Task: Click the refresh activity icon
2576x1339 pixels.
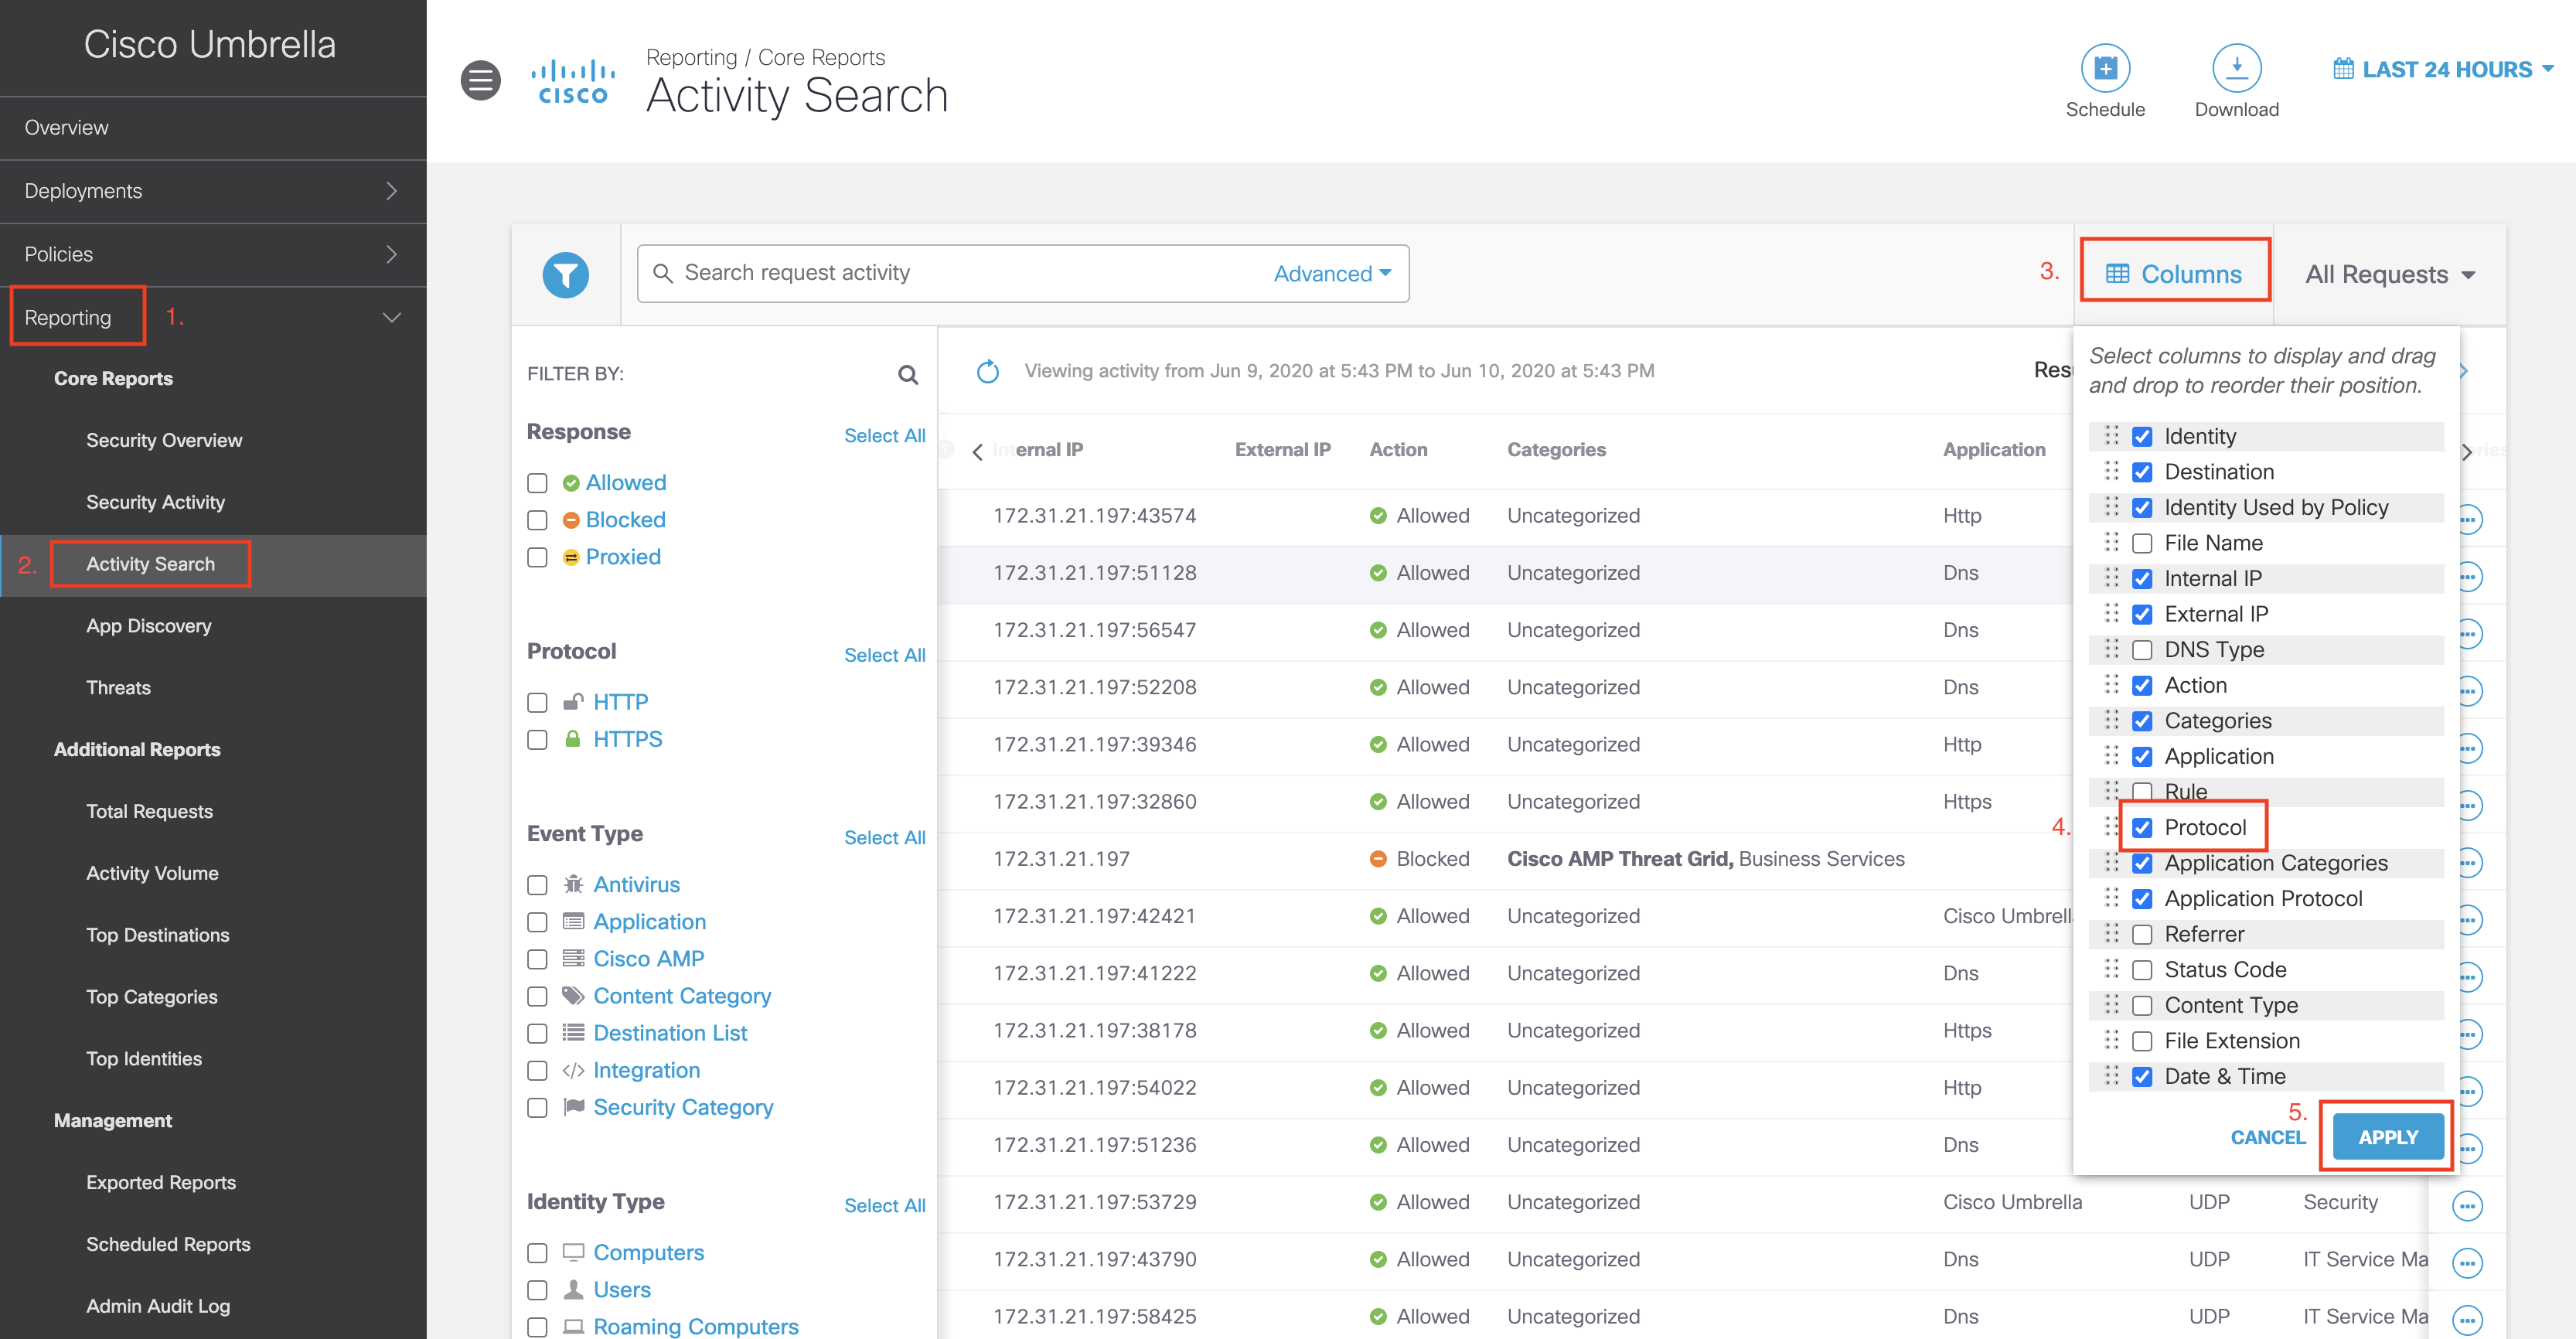Action: tap(987, 371)
